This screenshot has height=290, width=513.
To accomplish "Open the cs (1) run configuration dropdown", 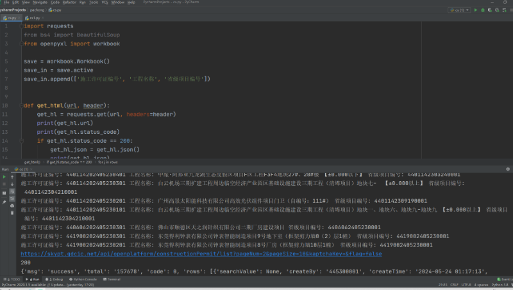I will coord(459,10).
